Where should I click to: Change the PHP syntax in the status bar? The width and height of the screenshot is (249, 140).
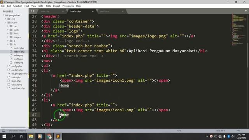[238, 131]
